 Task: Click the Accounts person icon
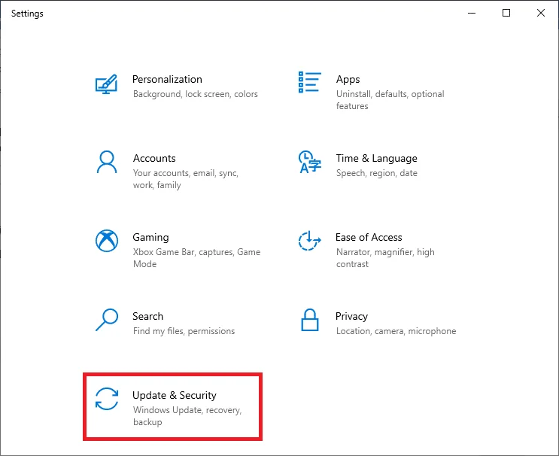click(x=107, y=162)
